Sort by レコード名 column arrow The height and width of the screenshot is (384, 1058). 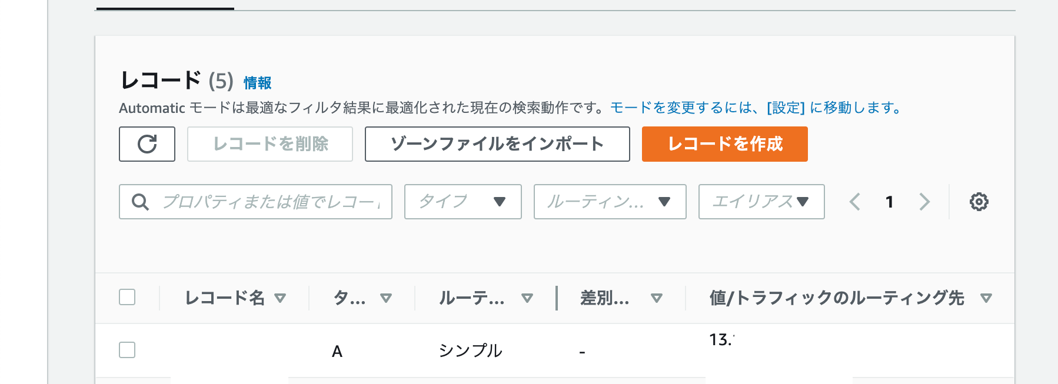280,298
